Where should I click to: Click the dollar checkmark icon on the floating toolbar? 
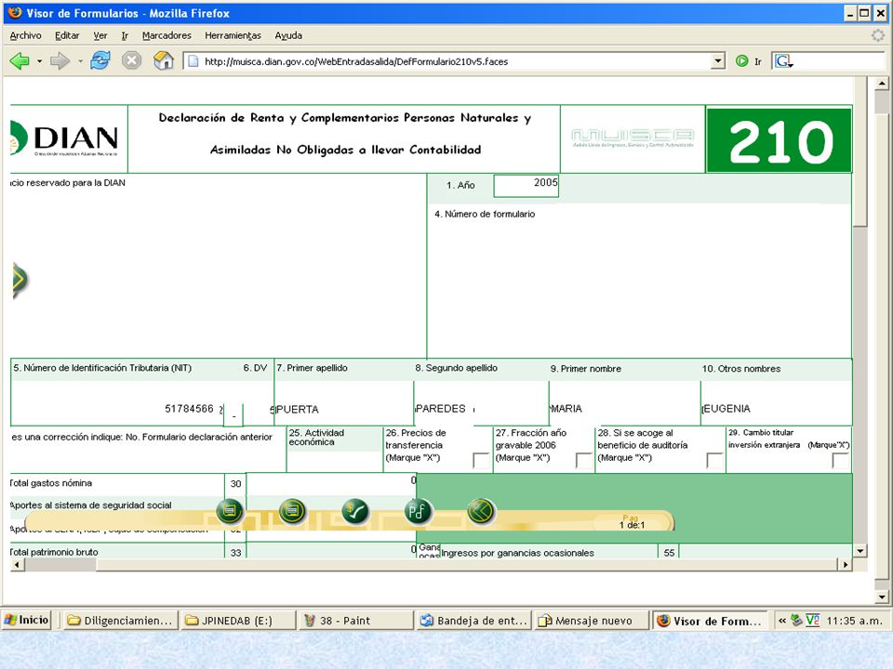(x=355, y=511)
